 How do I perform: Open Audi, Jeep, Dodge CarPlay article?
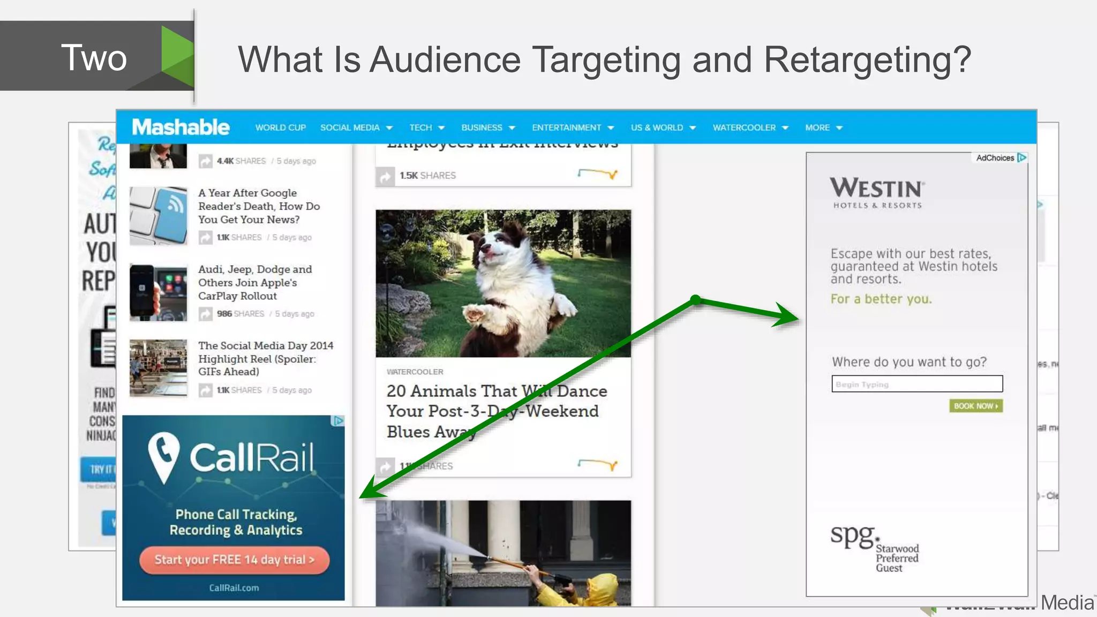tap(255, 282)
